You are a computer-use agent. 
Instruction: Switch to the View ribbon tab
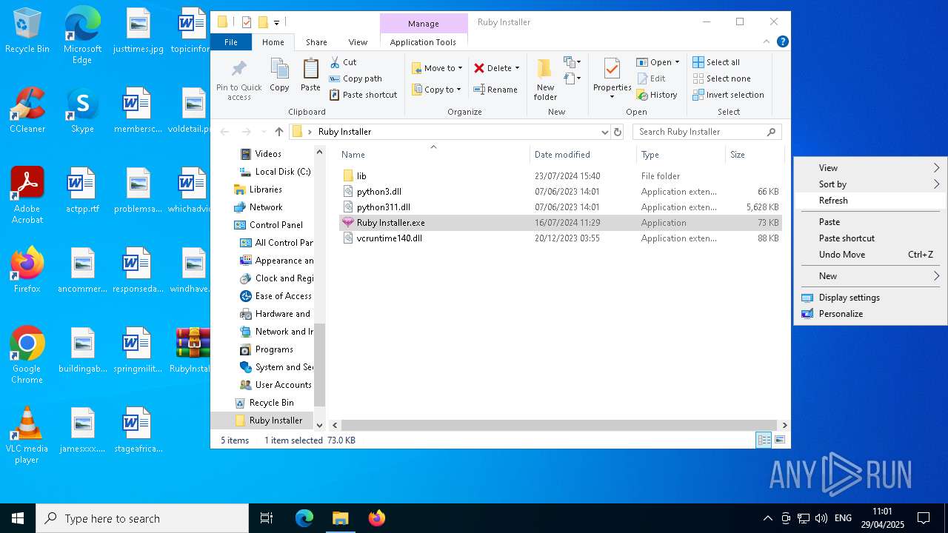[358, 42]
